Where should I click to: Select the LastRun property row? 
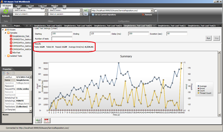pos(17,77)
